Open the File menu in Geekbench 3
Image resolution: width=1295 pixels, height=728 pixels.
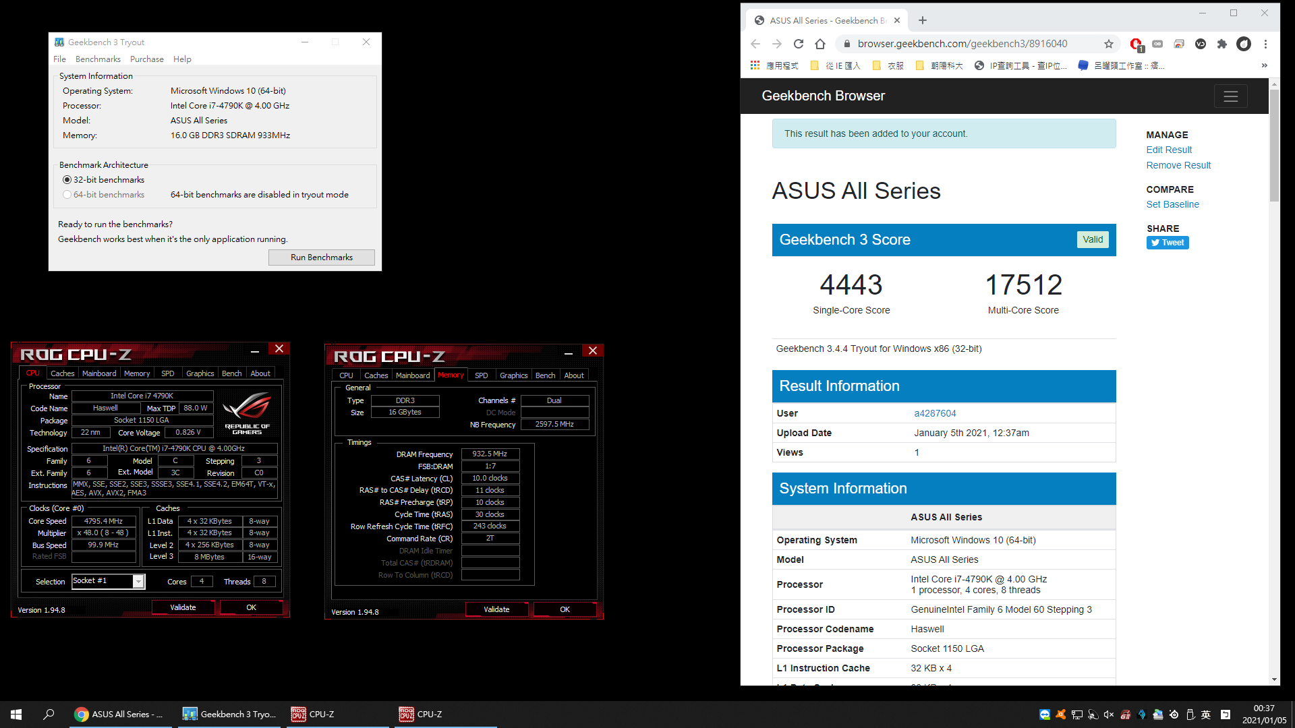pyautogui.click(x=59, y=59)
